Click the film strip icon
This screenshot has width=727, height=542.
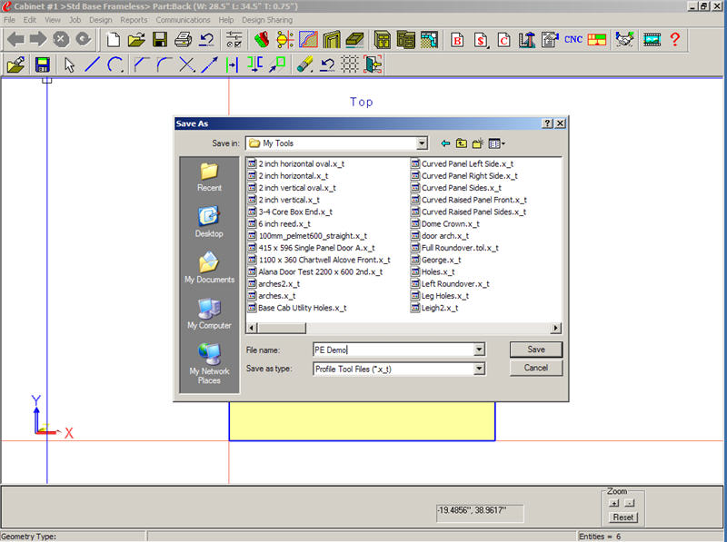coord(652,39)
